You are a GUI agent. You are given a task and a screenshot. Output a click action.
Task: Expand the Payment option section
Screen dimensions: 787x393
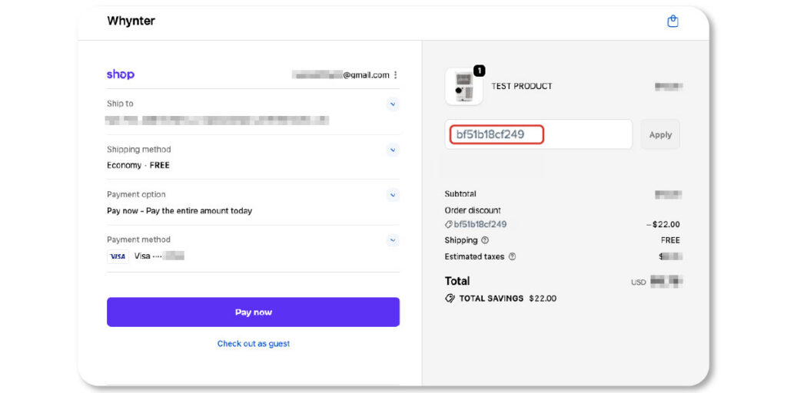[393, 195]
